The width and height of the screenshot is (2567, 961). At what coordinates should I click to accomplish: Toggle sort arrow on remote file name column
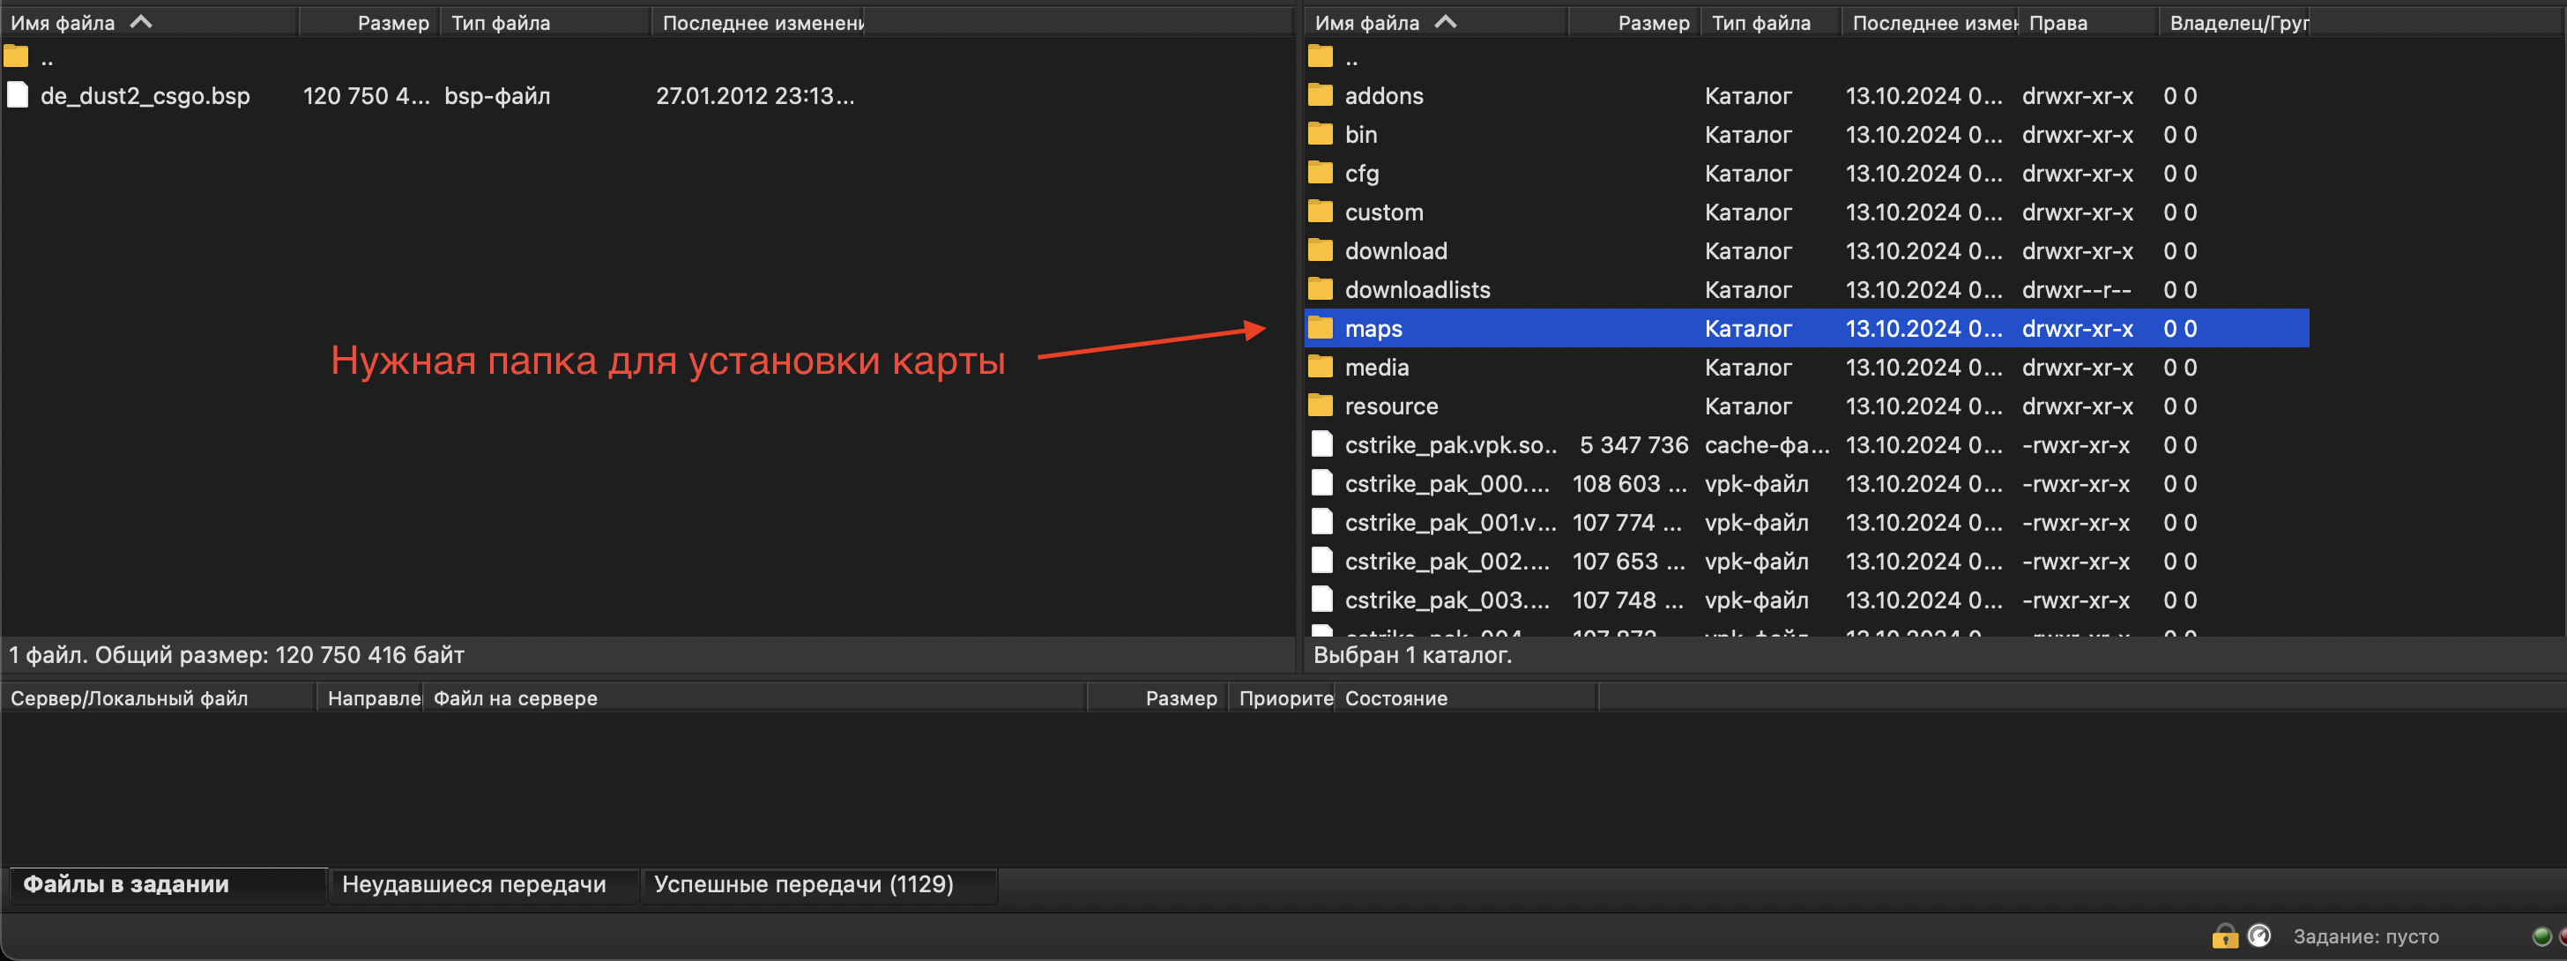click(1445, 22)
